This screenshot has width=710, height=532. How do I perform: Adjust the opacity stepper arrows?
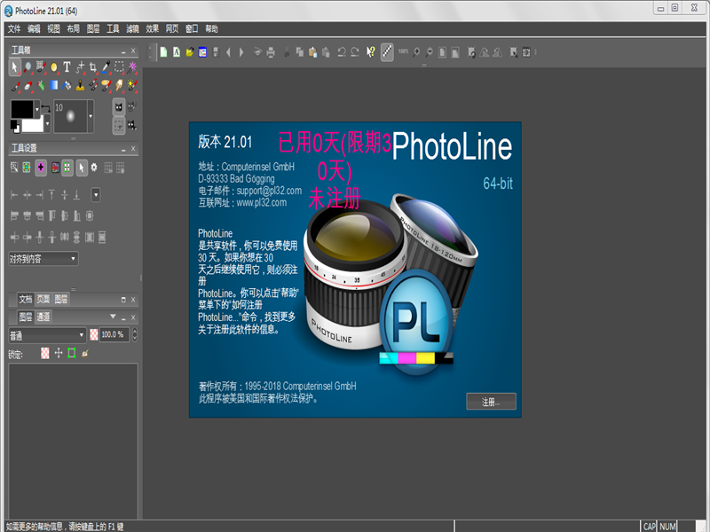135,335
